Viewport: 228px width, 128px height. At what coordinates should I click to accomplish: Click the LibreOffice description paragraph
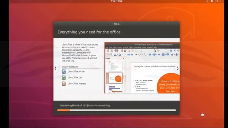tap(80, 53)
